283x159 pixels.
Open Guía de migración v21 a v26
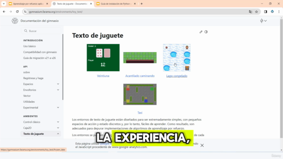[x=39, y=58]
